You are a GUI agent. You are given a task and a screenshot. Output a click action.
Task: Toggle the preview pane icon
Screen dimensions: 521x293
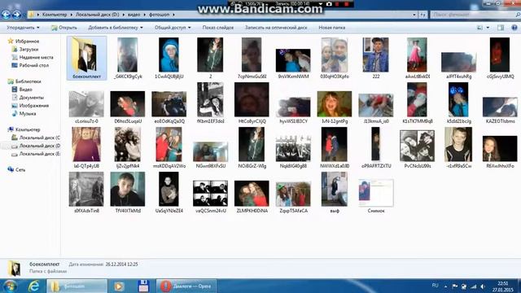click(x=501, y=28)
